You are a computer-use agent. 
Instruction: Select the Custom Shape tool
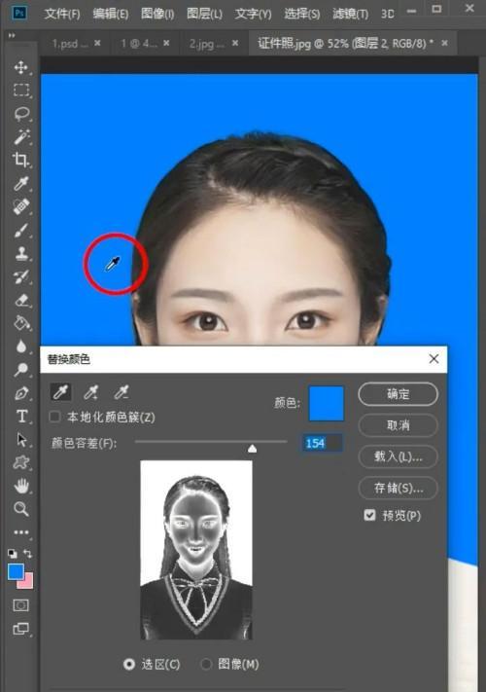click(20, 462)
